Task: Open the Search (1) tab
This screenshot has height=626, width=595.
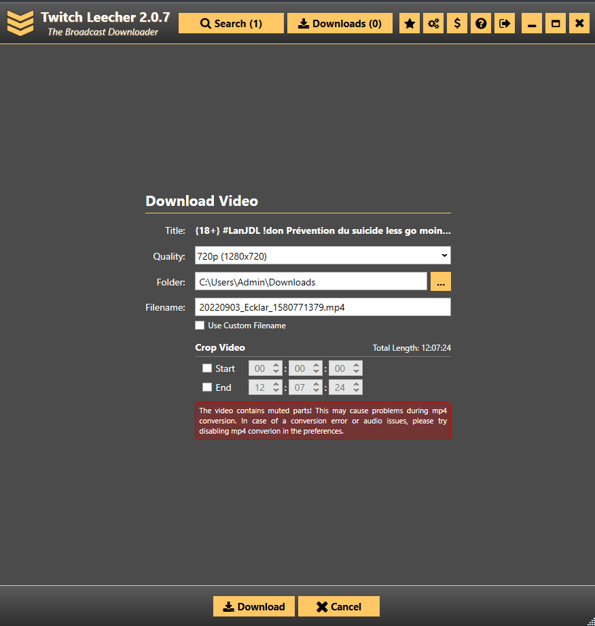Action: point(231,24)
